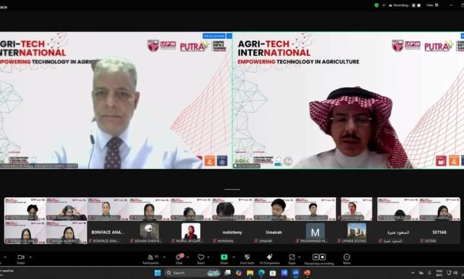The width and height of the screenshot is (464, 279).
Task: Open more options beside Ask to unmute
Action: point(229,36)
